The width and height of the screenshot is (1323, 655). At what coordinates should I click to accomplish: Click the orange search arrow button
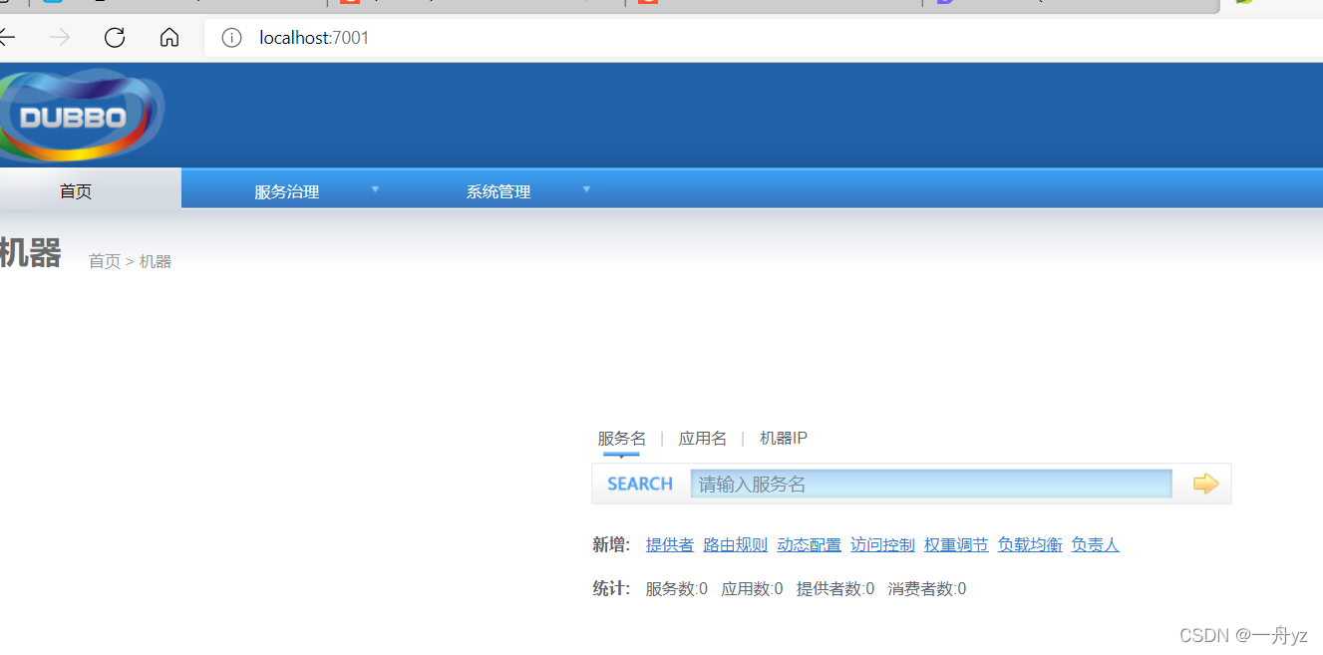click(1205, 483)
